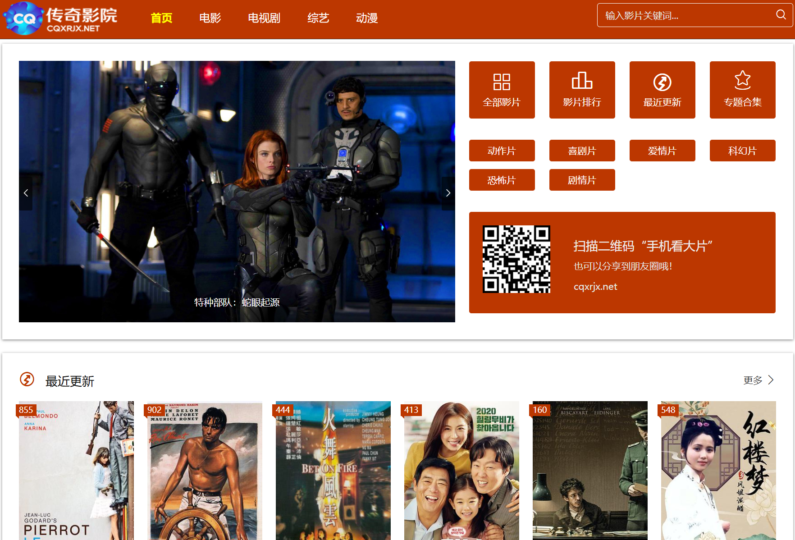
Task: Click the 特种部队：蛇眼起源 caption
Action: (237, 302)
